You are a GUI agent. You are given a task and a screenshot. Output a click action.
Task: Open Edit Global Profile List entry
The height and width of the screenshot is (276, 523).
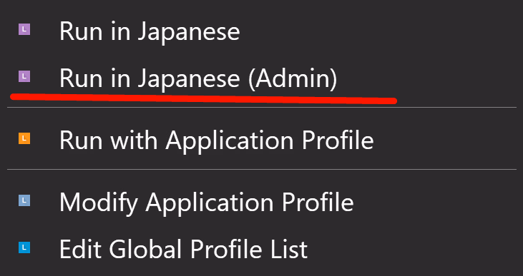click(183, 249)
